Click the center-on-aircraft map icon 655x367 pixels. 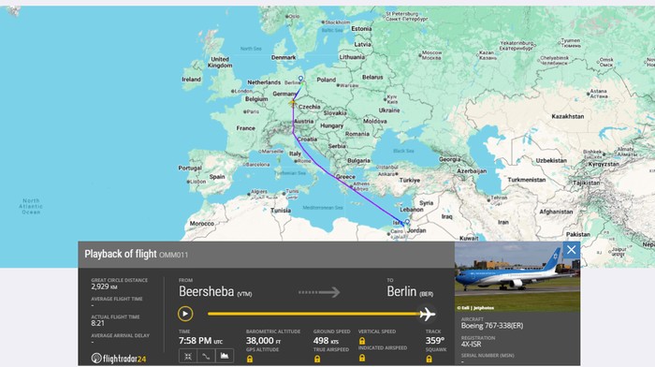[188, 356]
